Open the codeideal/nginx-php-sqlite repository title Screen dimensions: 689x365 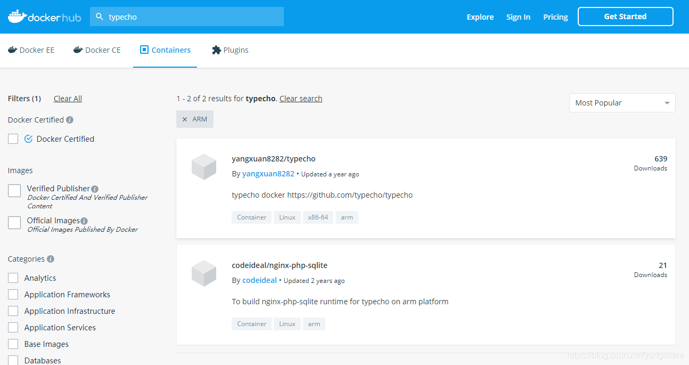coord(280,265)
